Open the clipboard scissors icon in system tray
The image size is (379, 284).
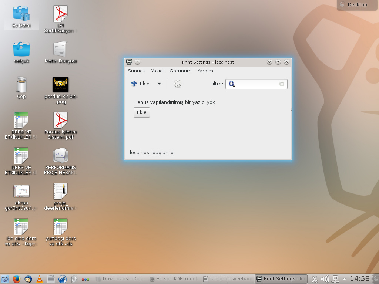click(x=315, y=279)
